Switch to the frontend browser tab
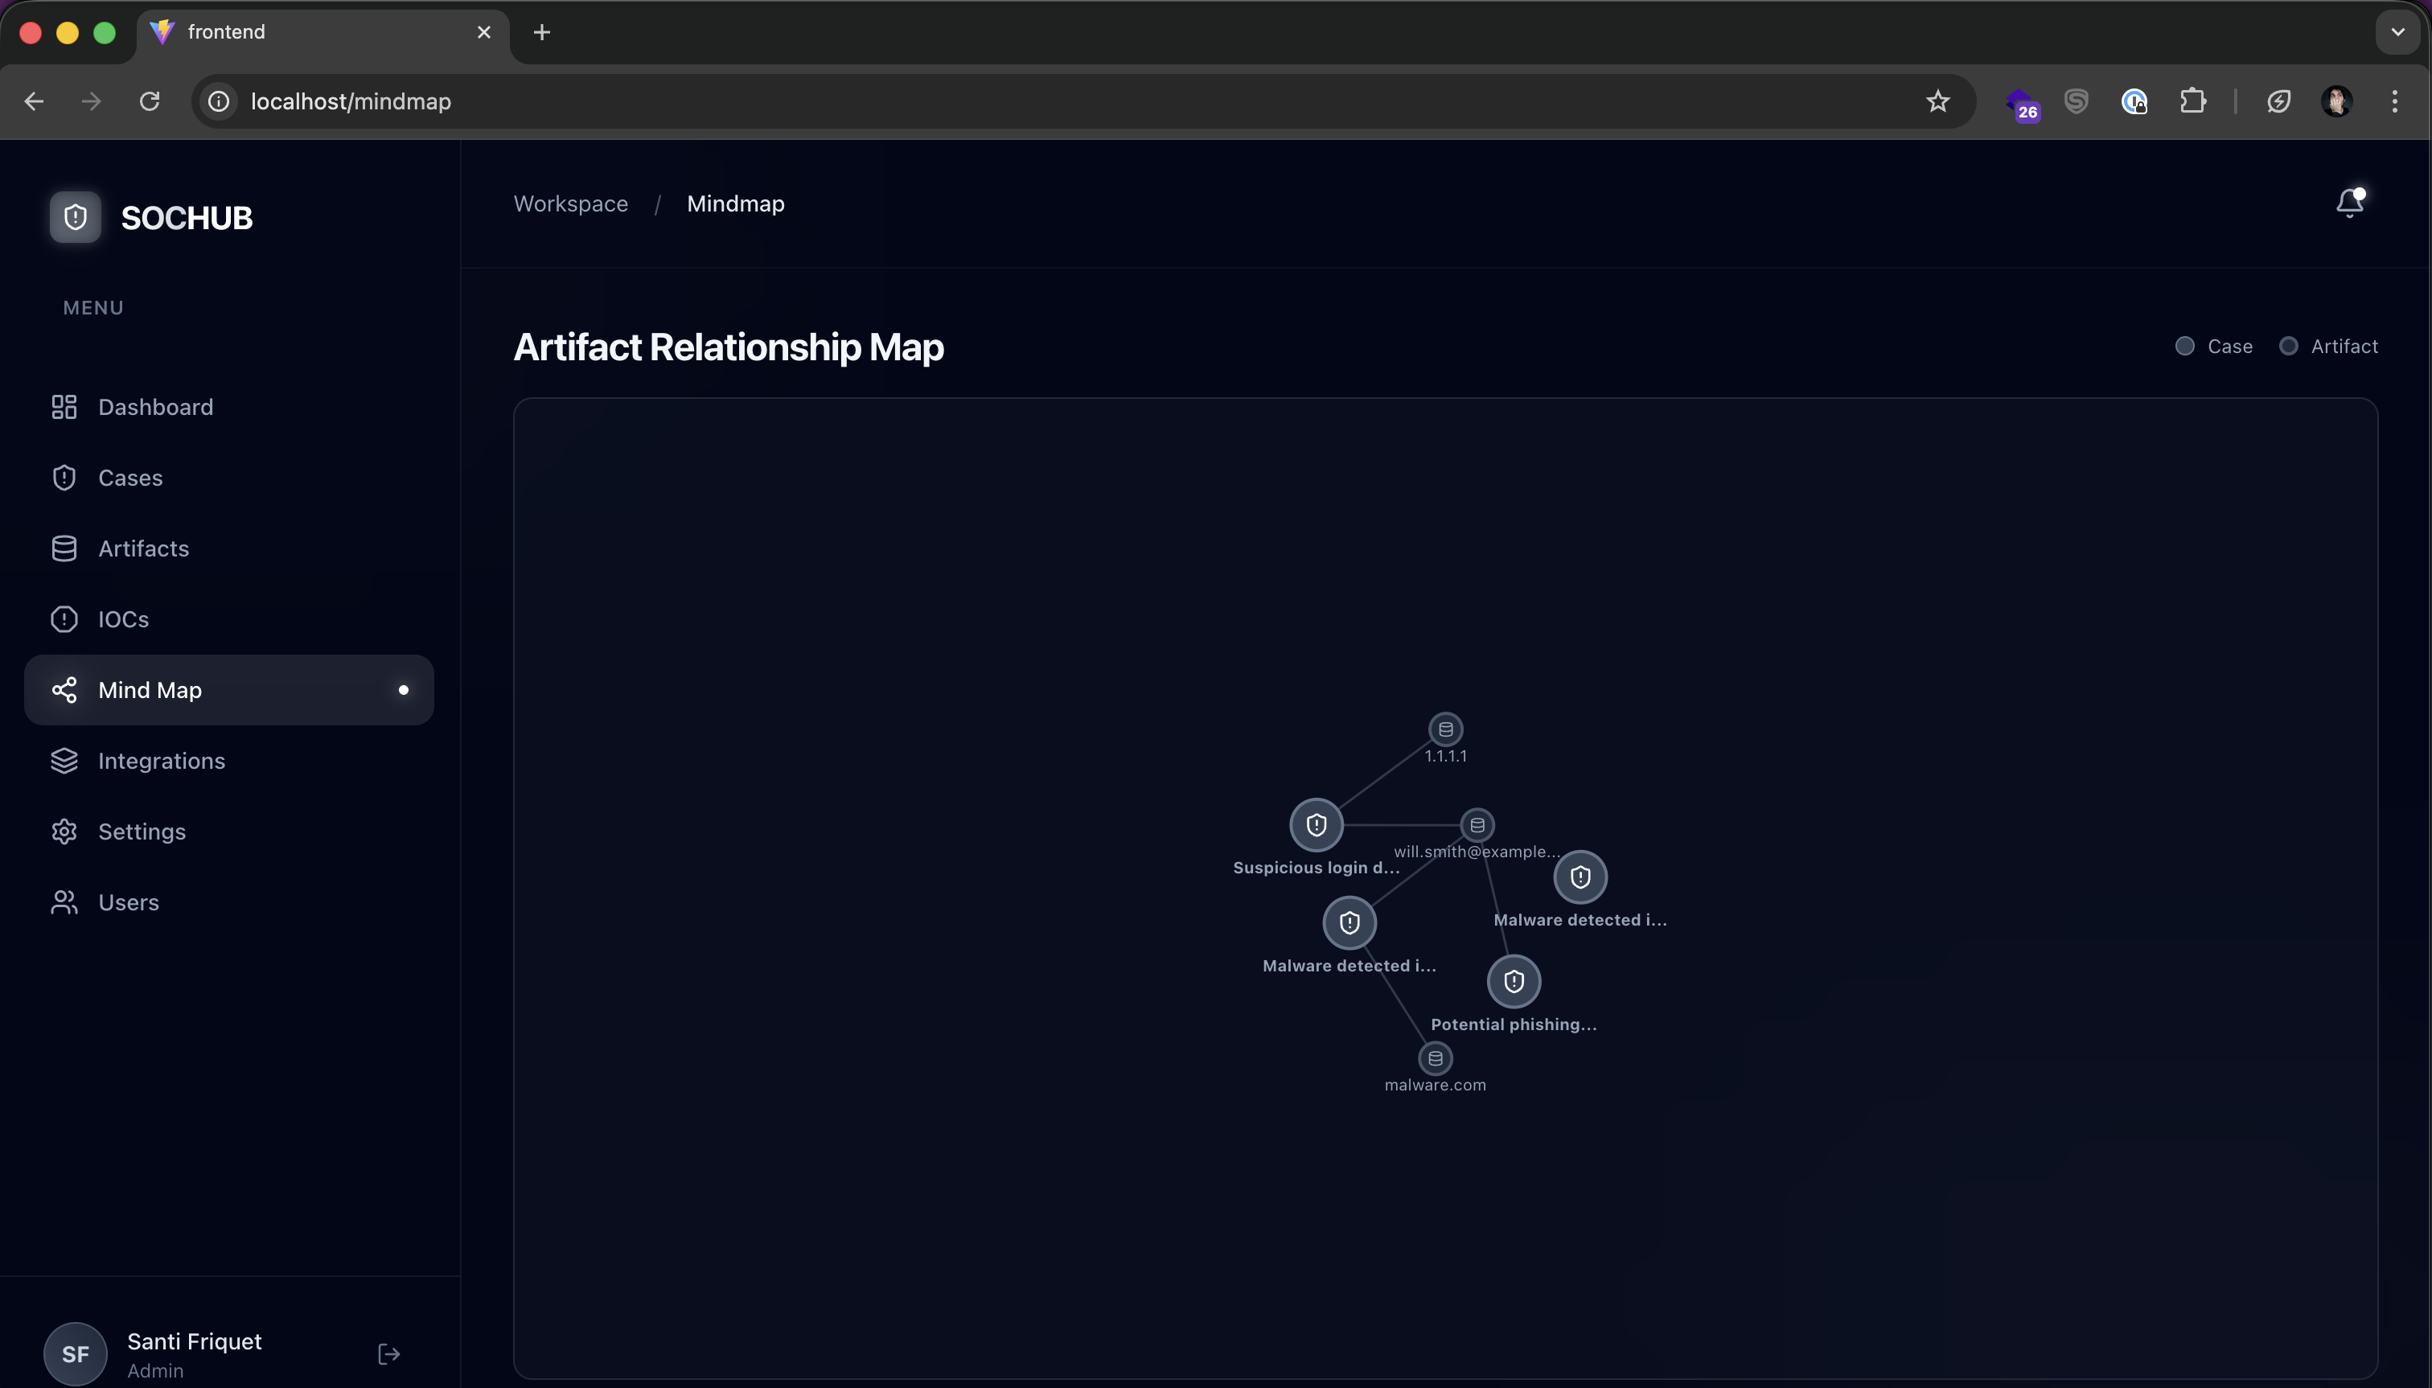 [228, 31]
